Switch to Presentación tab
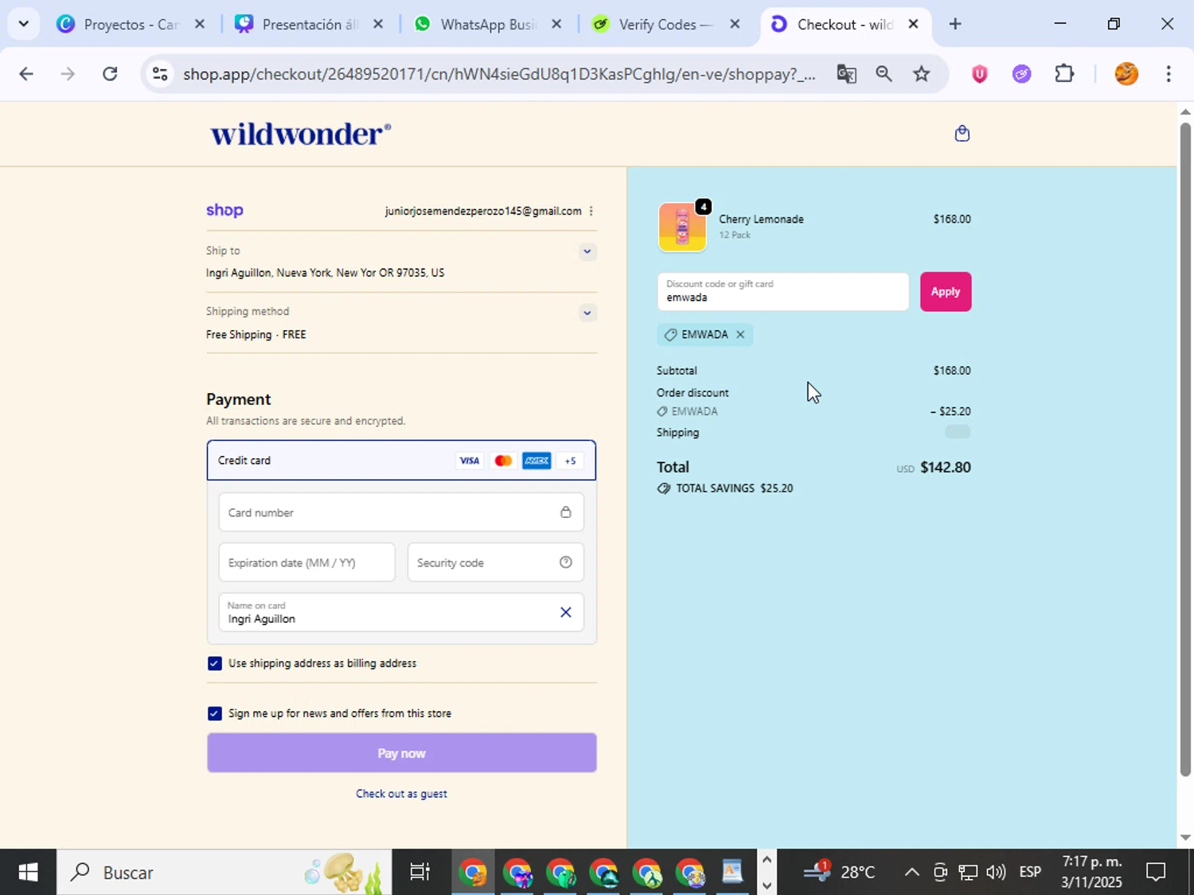Viewport: 1194px width, 895px height. (309, 24)
